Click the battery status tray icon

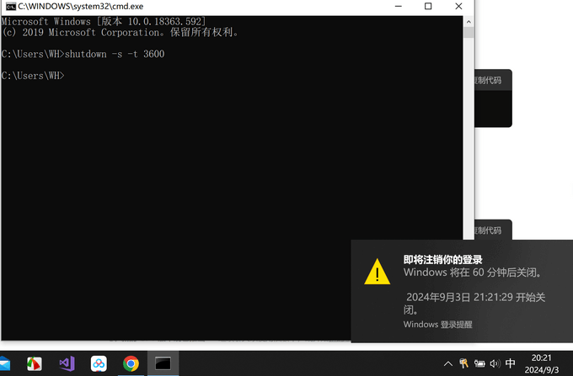pyautogui.click(x=479, y=363)
